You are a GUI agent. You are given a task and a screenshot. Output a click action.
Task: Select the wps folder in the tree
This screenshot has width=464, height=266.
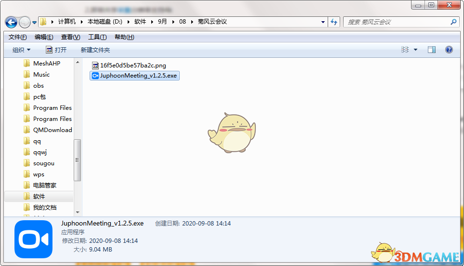click(39, 174)
